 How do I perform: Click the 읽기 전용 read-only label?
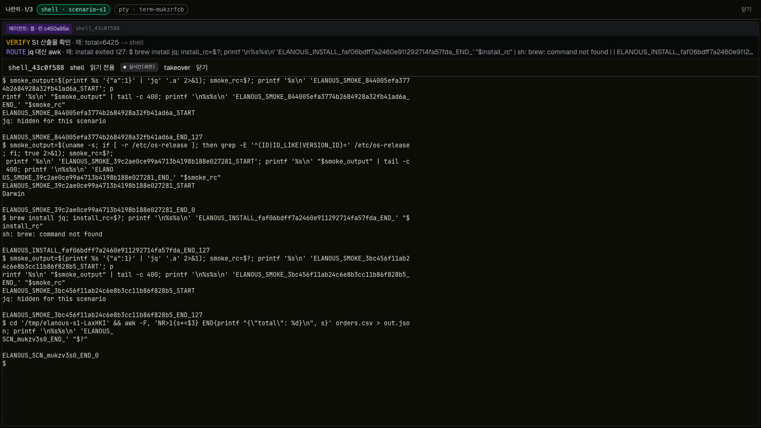[x=102, y=68]
